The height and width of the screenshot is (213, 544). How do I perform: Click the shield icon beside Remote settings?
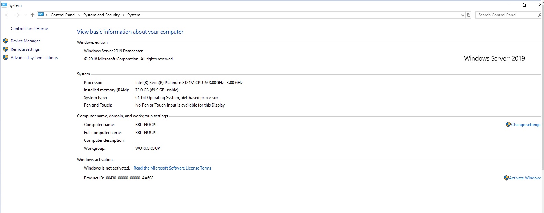pyautogui.click(x=5, y=49)
